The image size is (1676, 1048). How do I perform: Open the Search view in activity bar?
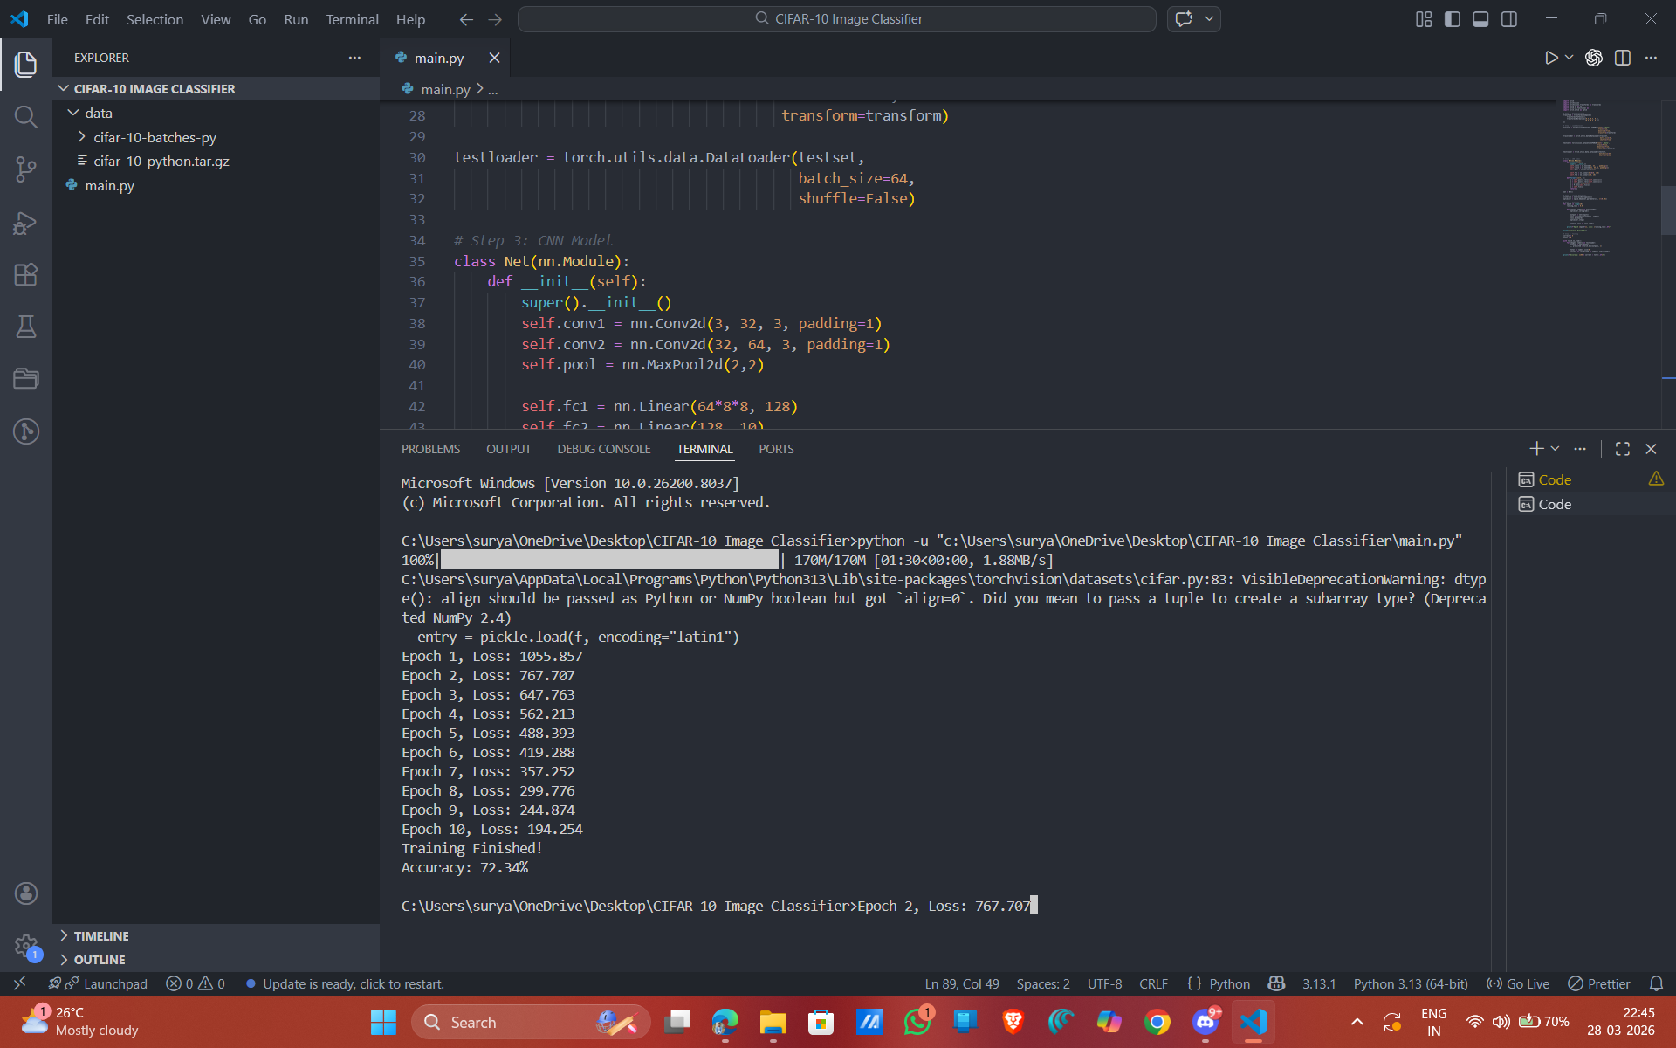pos(26,117)
